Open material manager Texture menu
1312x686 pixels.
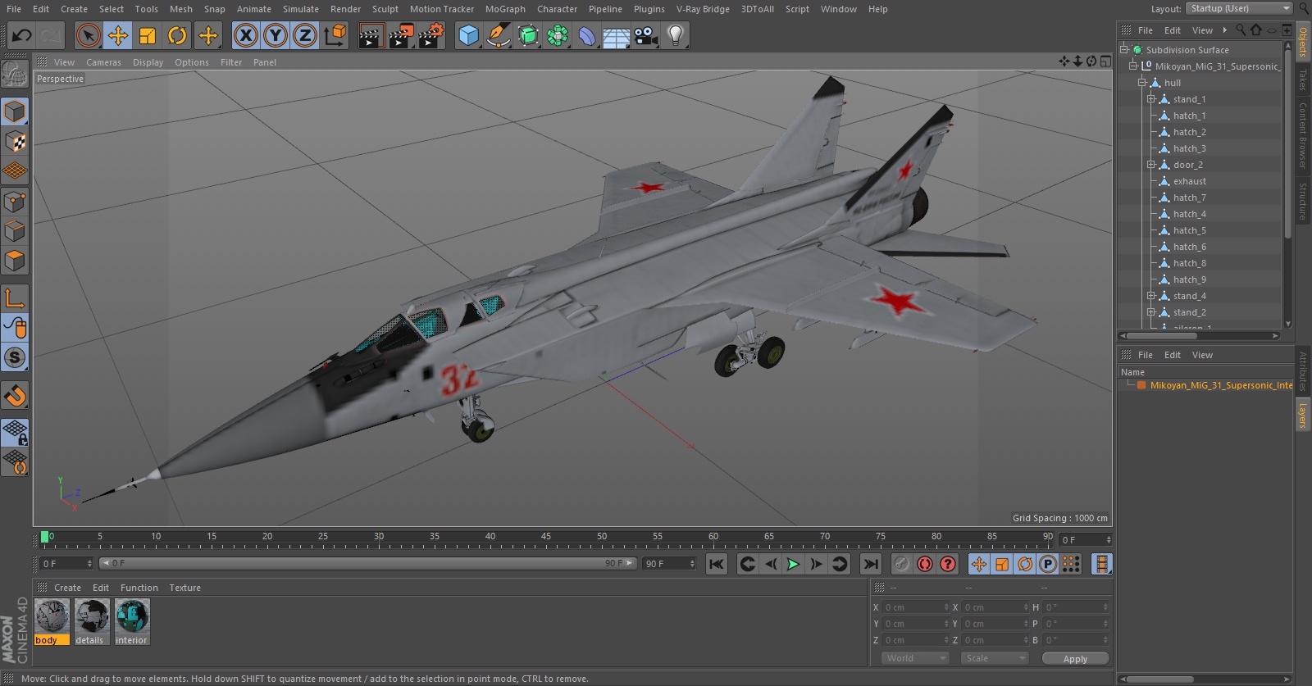point(184,588)
